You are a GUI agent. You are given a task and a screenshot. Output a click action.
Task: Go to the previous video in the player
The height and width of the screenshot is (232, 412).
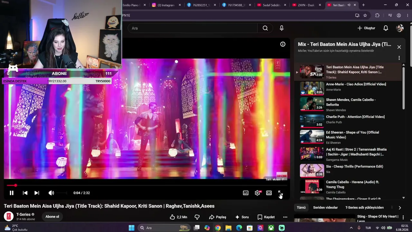click(x=25, y=193)
